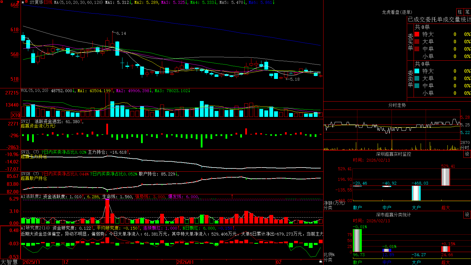Select the MA(5,10,20,30,60,120) indicator label

78,2
